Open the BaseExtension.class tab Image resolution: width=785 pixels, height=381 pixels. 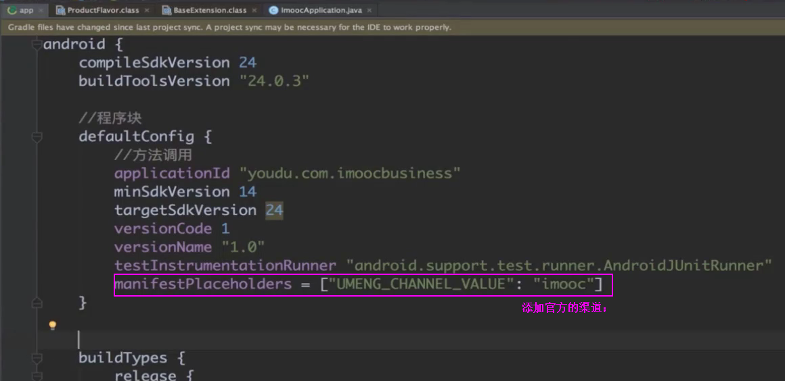(210, 10)
